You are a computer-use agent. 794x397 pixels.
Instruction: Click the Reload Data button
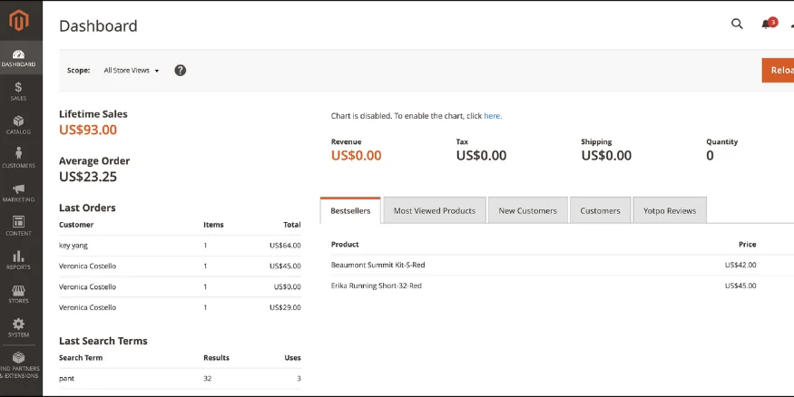[x=779, y=71]
